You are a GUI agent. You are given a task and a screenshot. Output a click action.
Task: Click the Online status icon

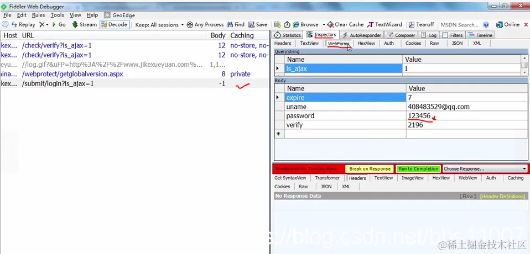(x=499, y=25)
